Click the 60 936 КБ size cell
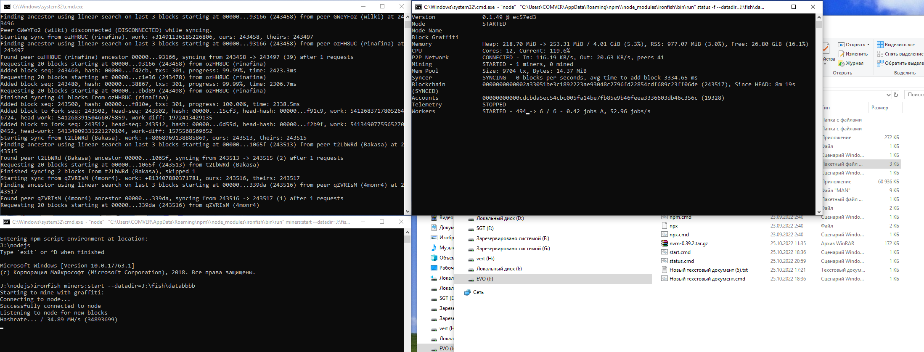 tap(888, 182)
